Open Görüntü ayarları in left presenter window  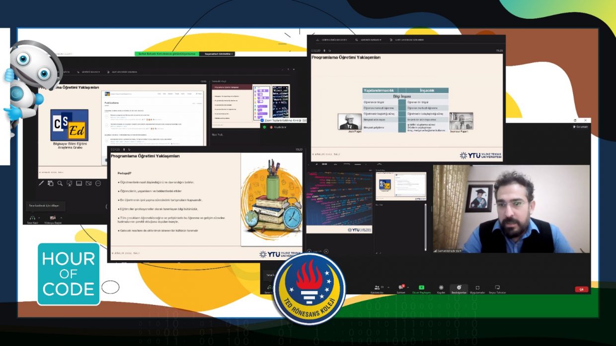(x=88, y=72)
